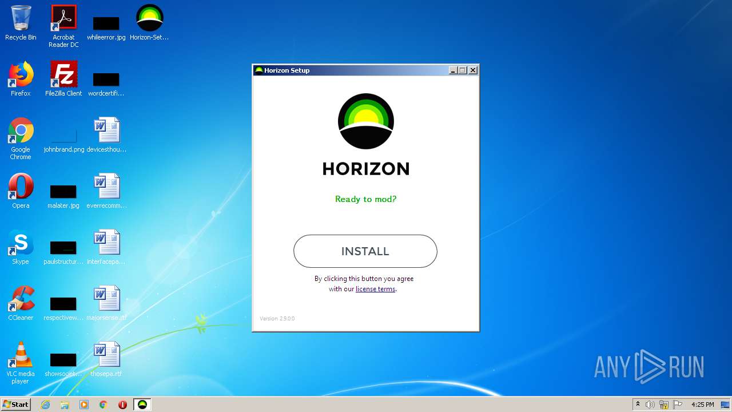Open the network tray icon

click(x=664, y=405)
